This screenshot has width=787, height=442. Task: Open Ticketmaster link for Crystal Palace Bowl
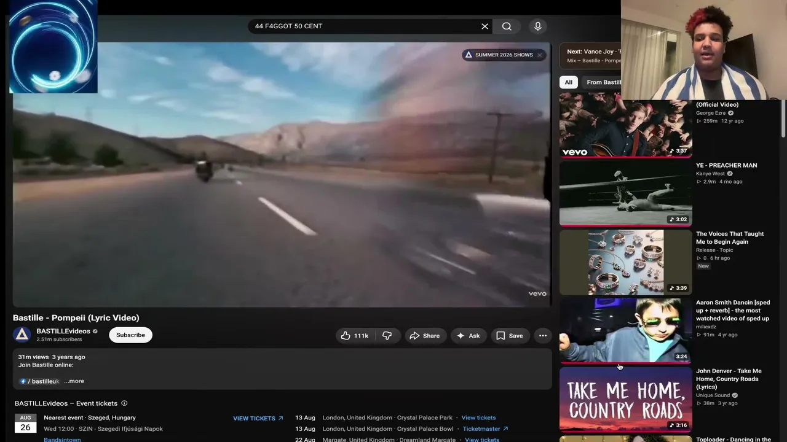[x=486, y=428]
